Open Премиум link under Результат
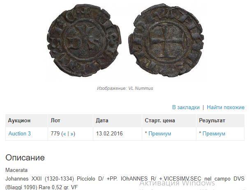Viewport: 249px width, 190px height. [214, 133]
